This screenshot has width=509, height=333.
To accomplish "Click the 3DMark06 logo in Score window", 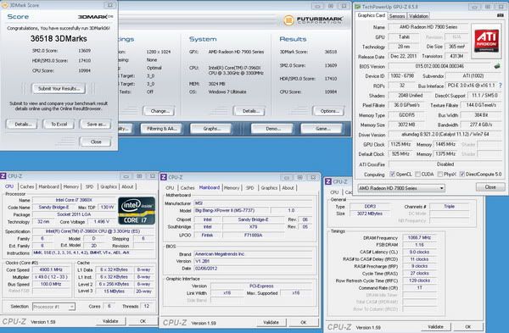I will point(95,17).
